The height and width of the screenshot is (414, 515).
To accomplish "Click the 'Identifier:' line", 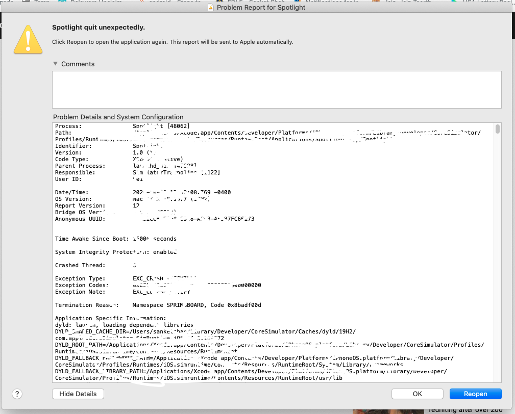I will click(x=109, y=146).
